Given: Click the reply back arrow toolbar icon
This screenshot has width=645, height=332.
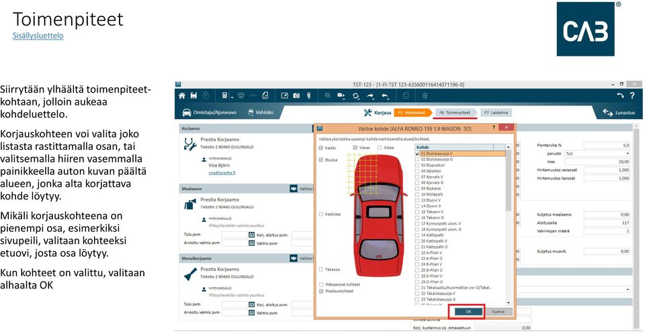Looking at the screenshot, I should tap(386, 95).
